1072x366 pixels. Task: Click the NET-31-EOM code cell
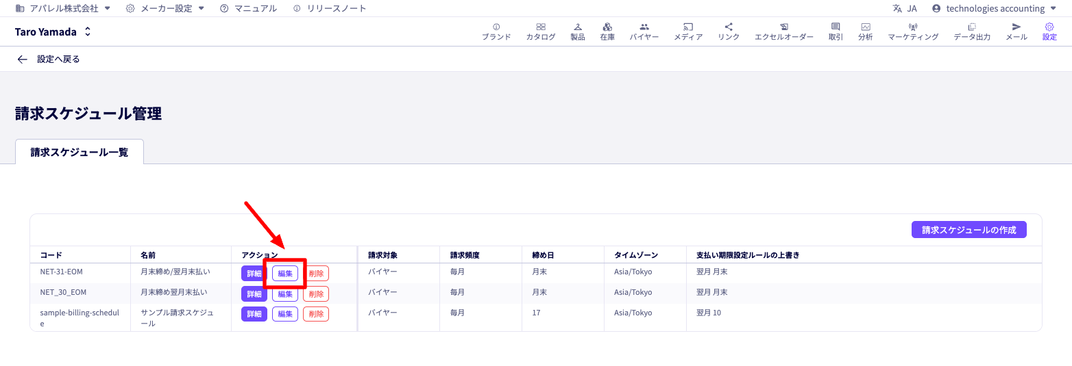62,272
